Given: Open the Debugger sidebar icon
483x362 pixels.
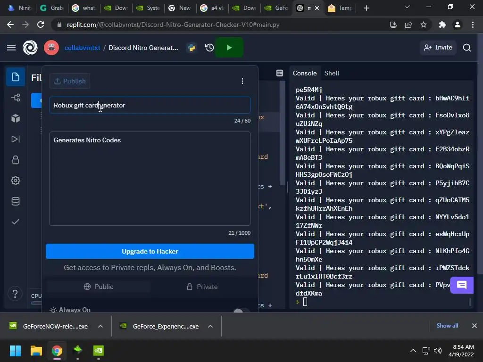Looking at the screenshot, I should pyautogui.click(x=16, y=139).
